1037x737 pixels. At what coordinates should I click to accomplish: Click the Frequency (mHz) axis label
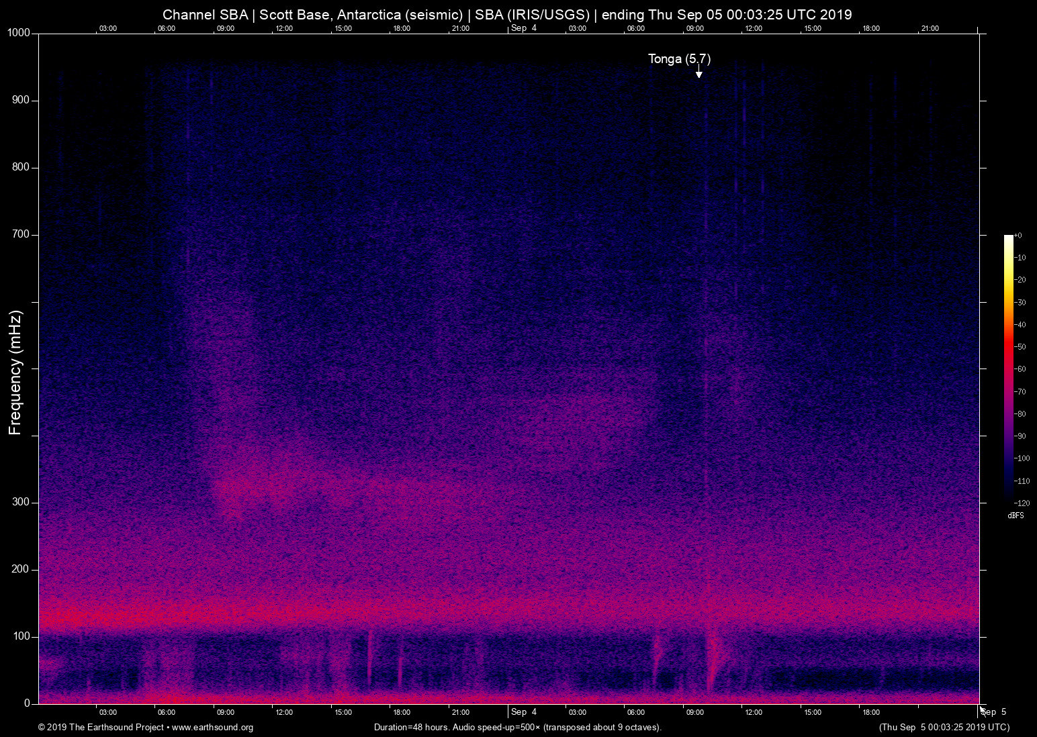point(15,373)
